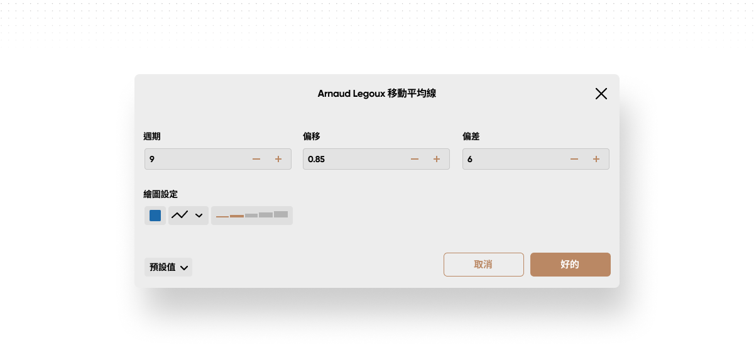Increase the 週期 value with plus

coord(278,159)
